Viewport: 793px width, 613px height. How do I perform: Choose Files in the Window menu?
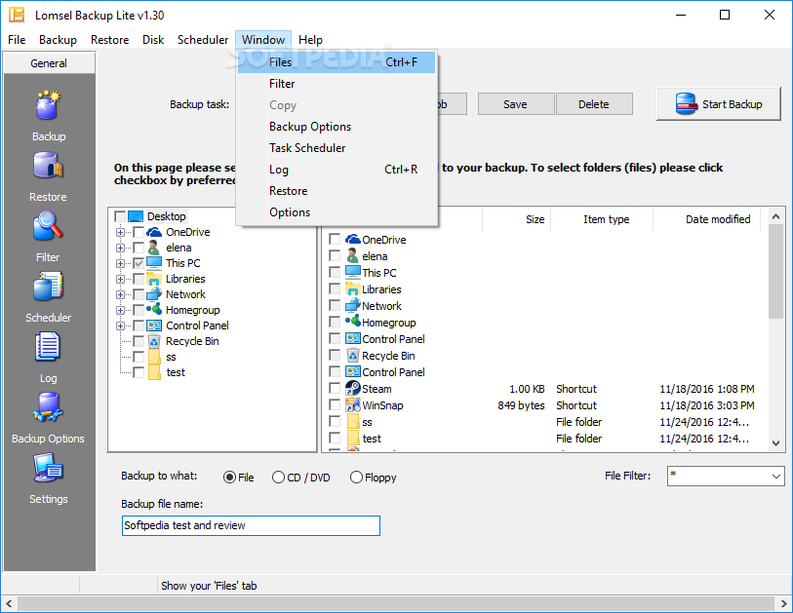coord(337,62)
